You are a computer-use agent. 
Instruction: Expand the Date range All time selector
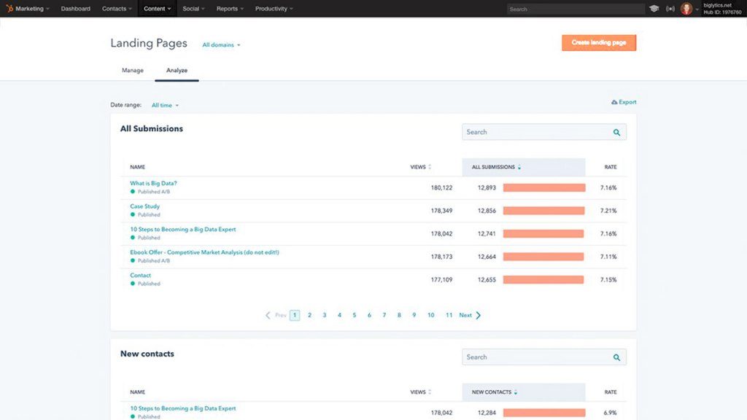coord(164,105)
